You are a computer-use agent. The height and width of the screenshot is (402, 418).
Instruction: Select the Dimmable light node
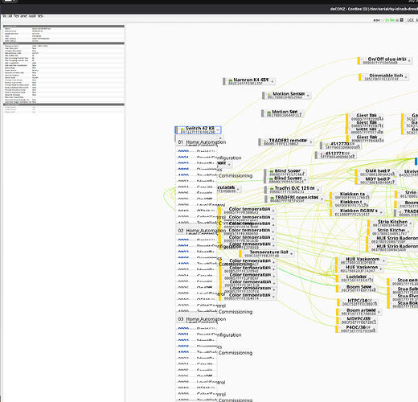click(x=383, y=77)
